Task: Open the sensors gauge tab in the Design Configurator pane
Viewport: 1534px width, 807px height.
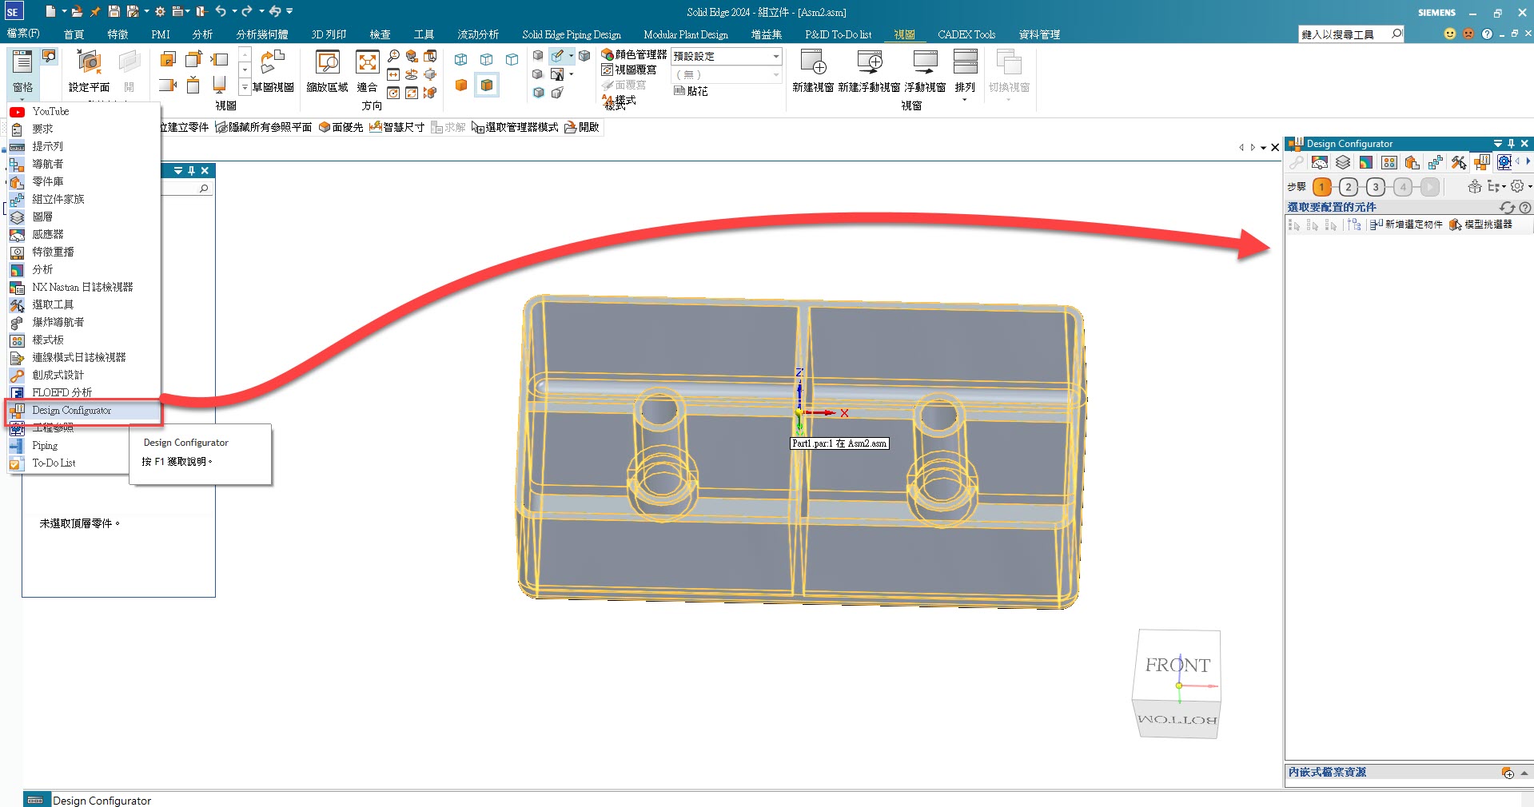Action: pyautogui.click(x=1320, y=162)
